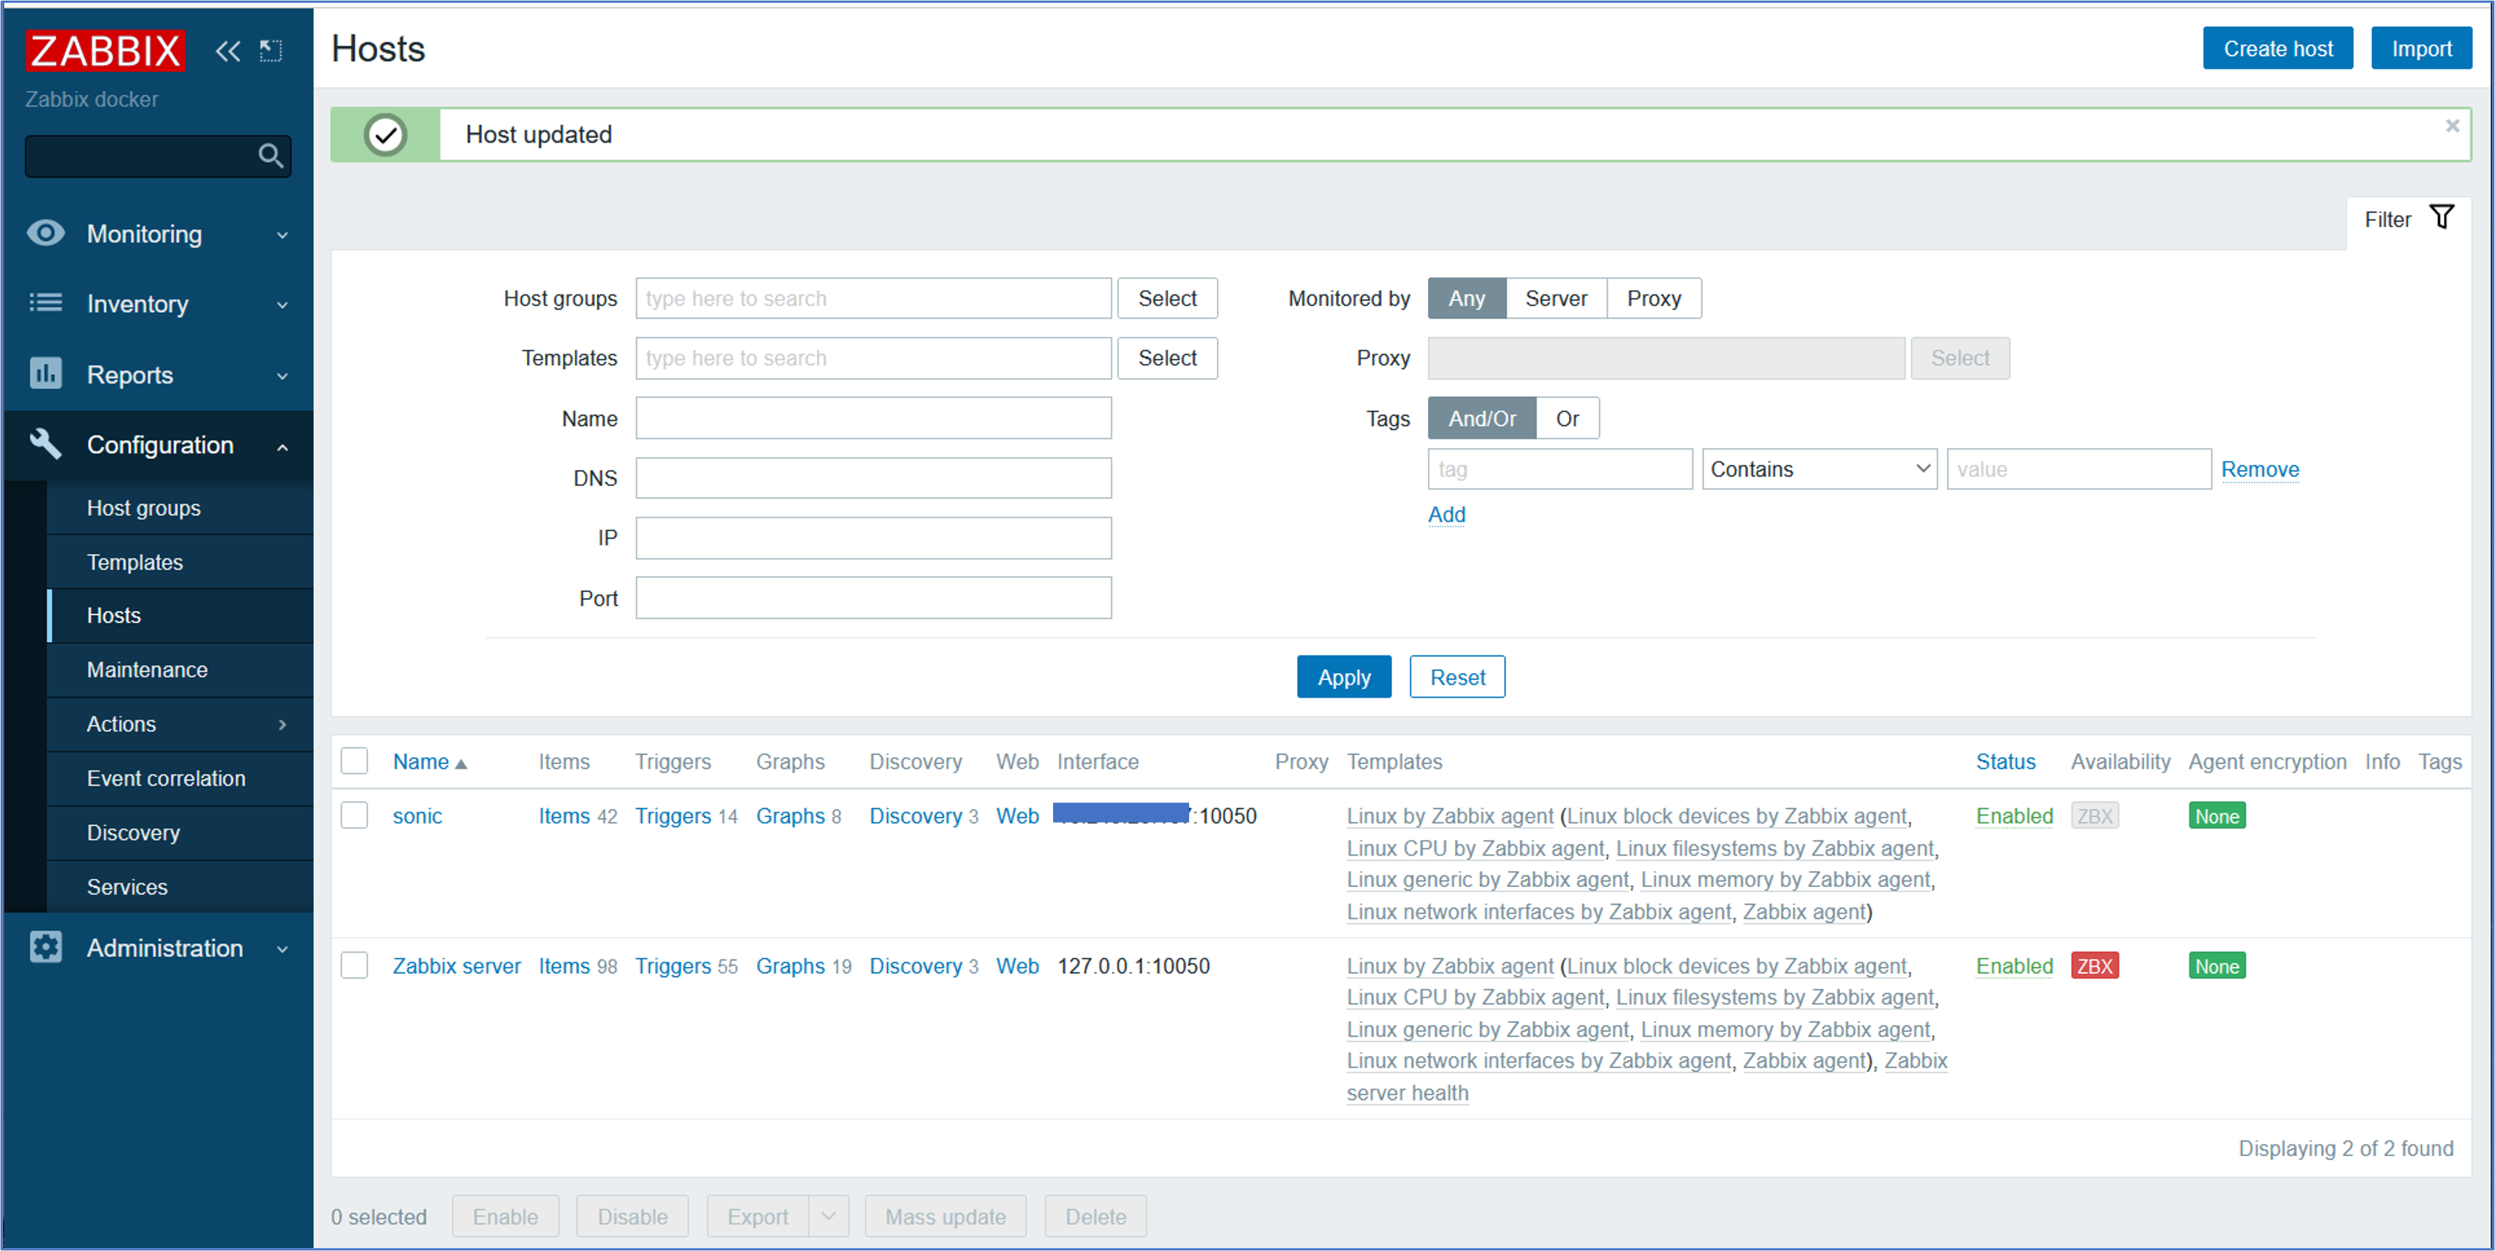Viewport: 2495px width, 1251px height.
Task: Collapse the Configuration menu chevron
Action: 282,446
